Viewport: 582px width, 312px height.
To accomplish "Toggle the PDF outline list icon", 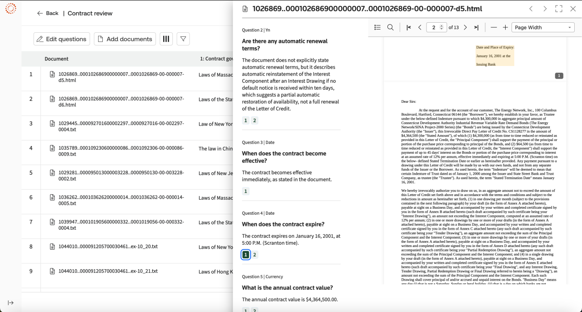I will click(377, 27).
